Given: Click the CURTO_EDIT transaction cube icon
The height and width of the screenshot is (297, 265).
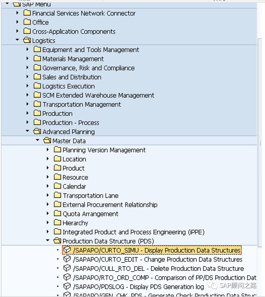Looking at the screenshot, I should pyautogui.click(x=67, y=259).
